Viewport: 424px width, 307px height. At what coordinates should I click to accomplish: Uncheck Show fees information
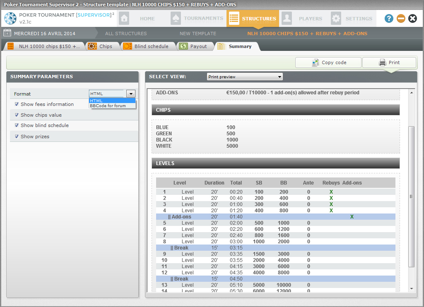coord(17,104)
